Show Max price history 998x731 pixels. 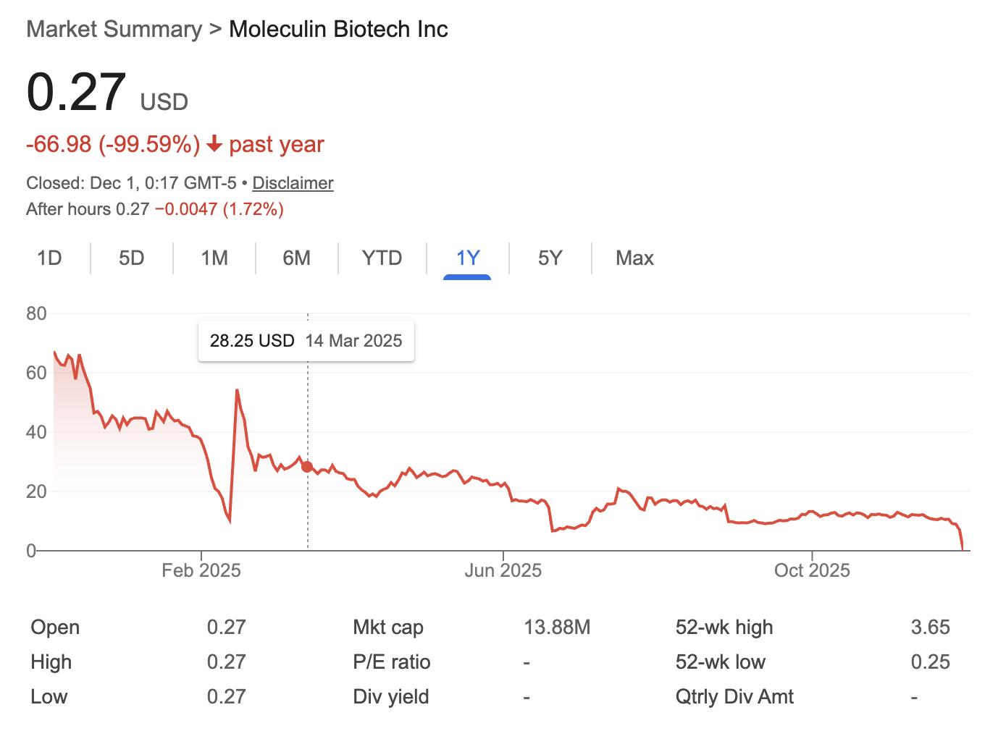(x=634, y=258)
